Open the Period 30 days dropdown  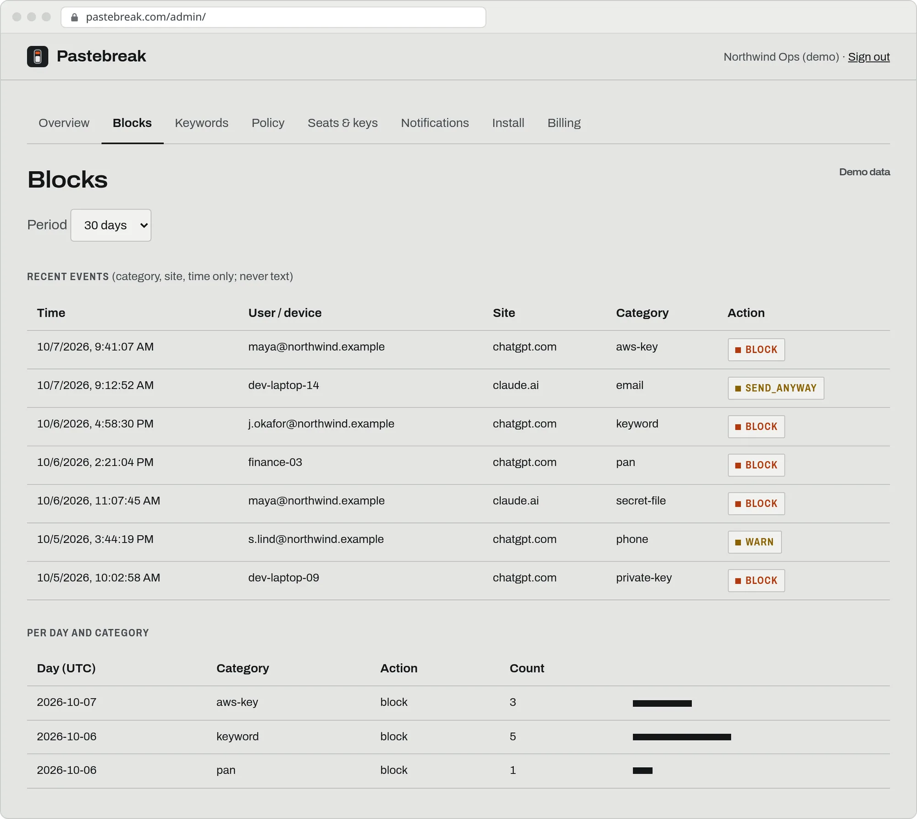(111, 225)
